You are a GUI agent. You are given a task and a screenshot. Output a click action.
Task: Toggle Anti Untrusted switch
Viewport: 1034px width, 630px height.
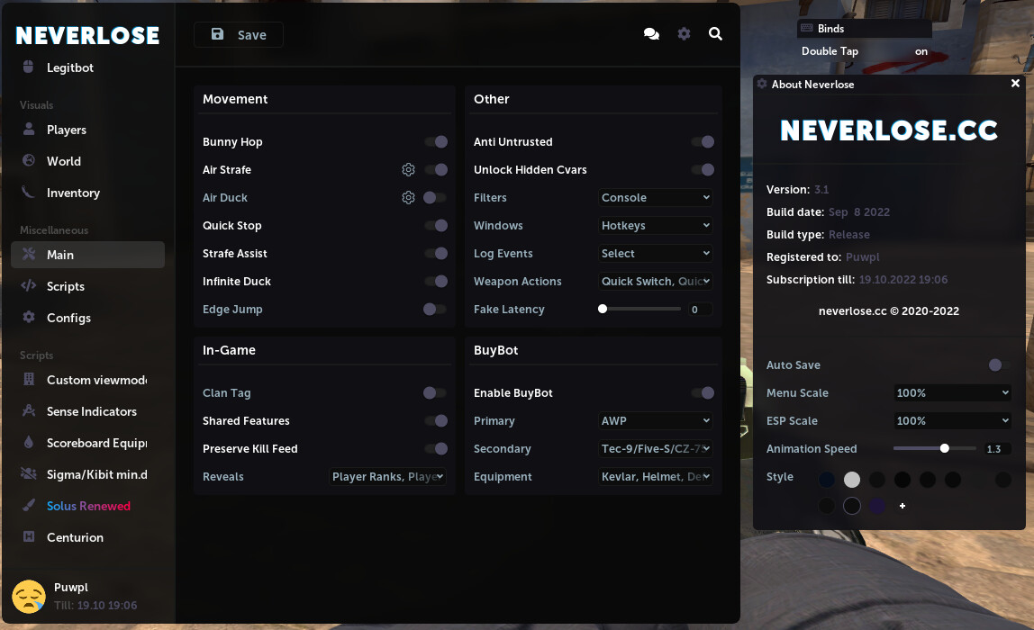click(x=703, y=141)
